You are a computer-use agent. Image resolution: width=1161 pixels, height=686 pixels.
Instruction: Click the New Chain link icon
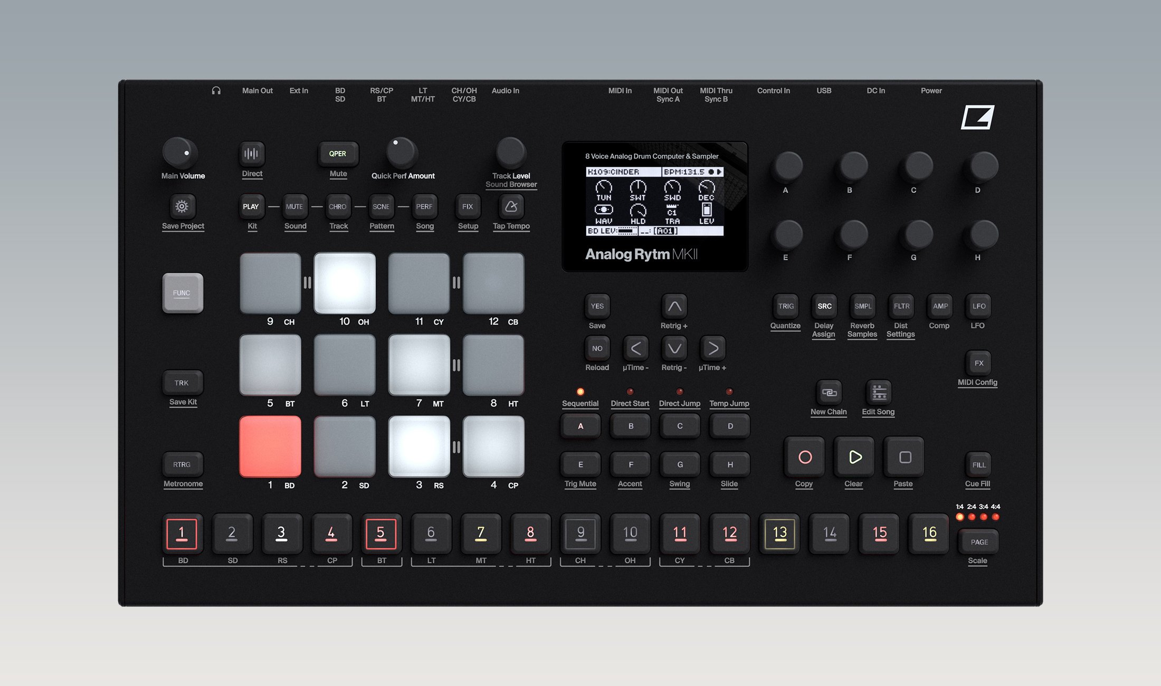pos(828,393)
